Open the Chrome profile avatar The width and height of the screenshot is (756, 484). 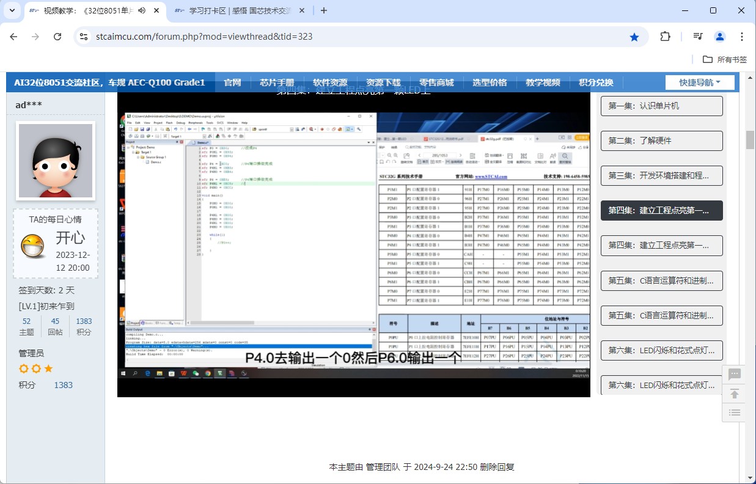coord(720,37)
